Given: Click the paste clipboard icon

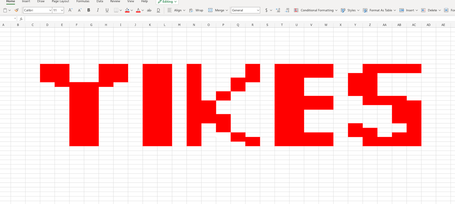Looking at the screenshot, I should click(x=5, y=10).
